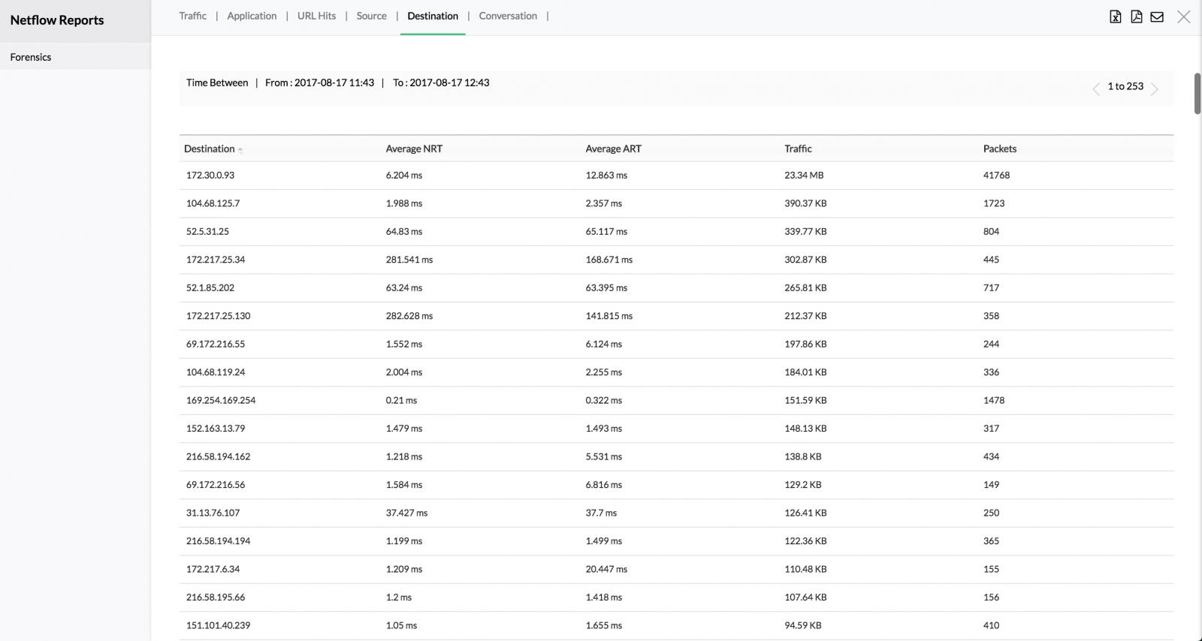The height and width of the screenshot is (641, 1202).
Task: Select destination IP 69.172.216.55
Action: [216, 344]
